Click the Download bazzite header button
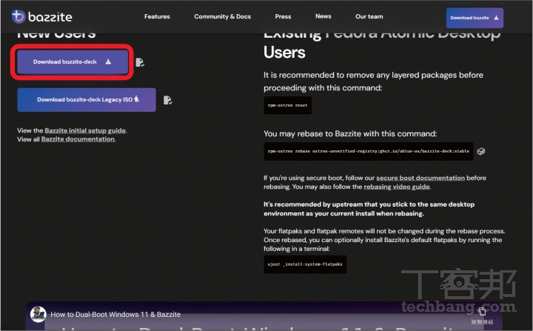 (475, 18)
